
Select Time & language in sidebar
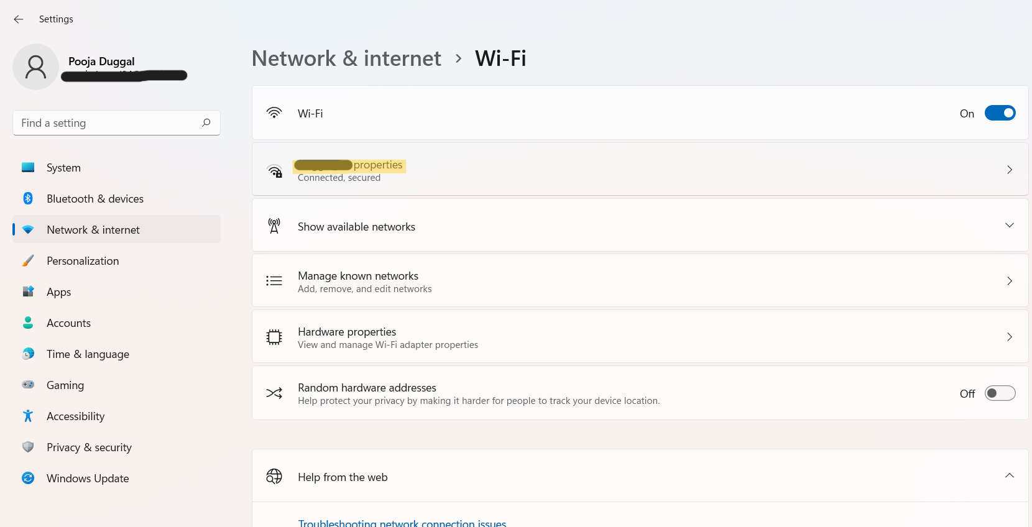pos(88,354)
